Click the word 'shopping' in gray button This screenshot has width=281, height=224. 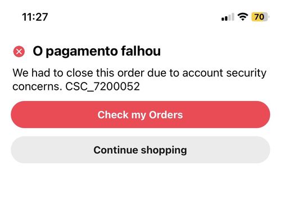click(x=164, y=150)
